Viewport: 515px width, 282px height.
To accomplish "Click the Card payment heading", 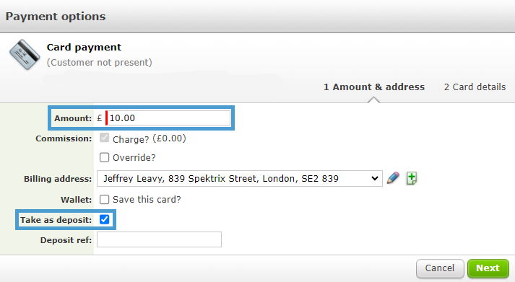I will coord(84,47).
